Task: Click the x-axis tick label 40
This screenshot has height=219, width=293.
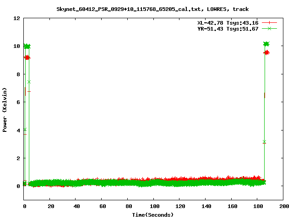Action: coord(76,206)
